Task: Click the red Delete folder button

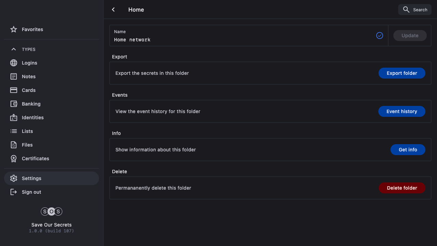Action: [x=402, y=188]
